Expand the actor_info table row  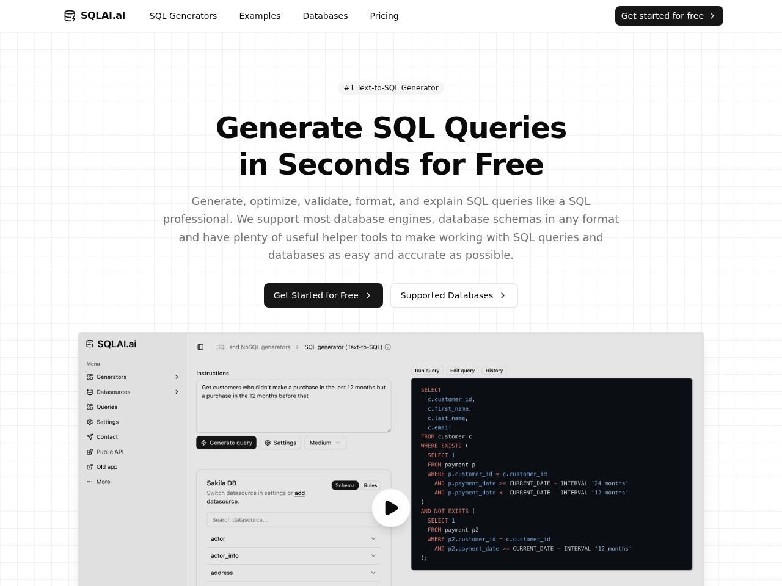(293, 556)
